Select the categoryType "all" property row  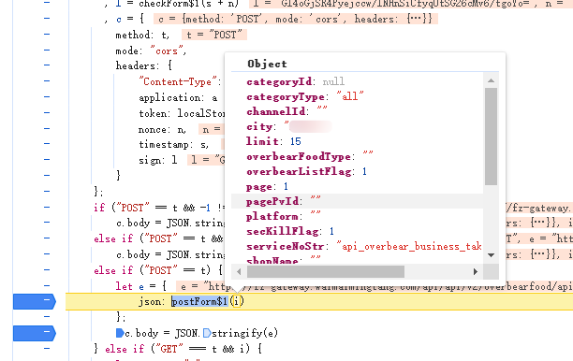(305, 96)
